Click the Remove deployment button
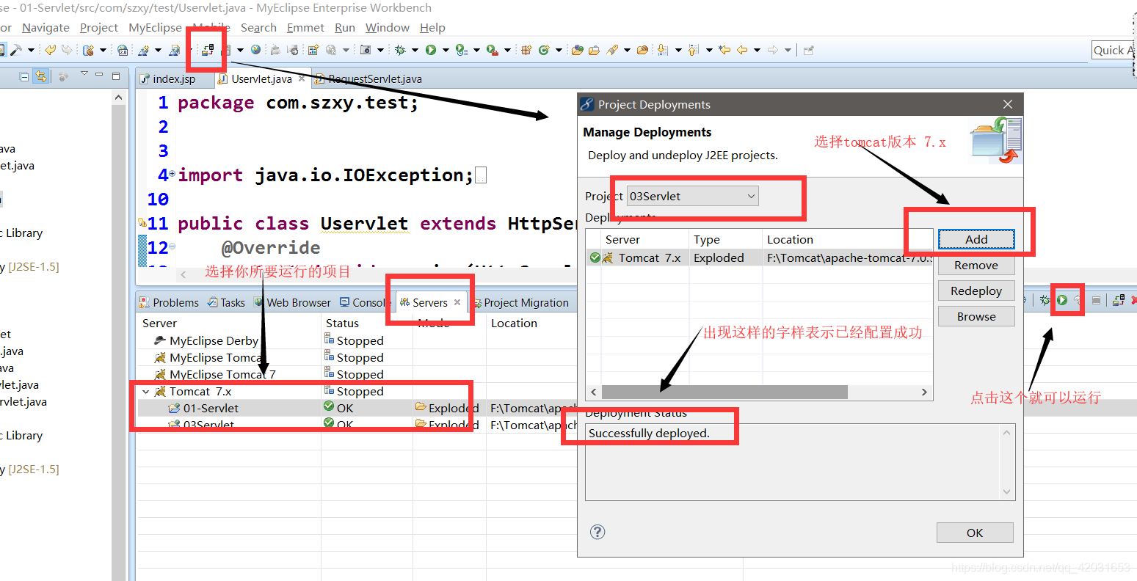1137x581 pixels. (976, 265)
